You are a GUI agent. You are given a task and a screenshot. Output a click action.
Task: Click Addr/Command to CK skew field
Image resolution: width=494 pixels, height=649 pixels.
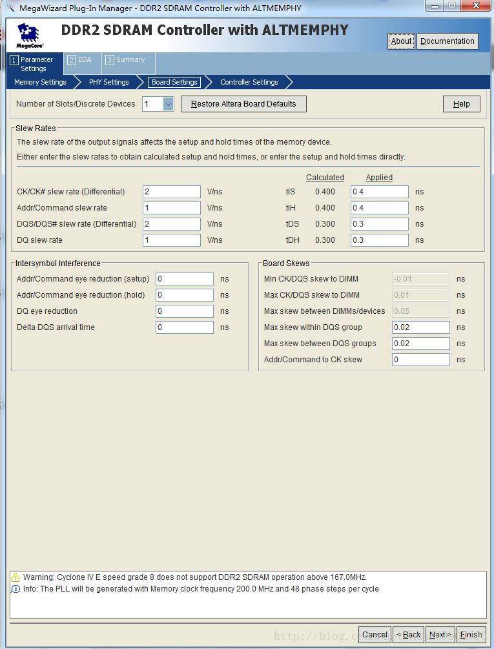point(421,360)
